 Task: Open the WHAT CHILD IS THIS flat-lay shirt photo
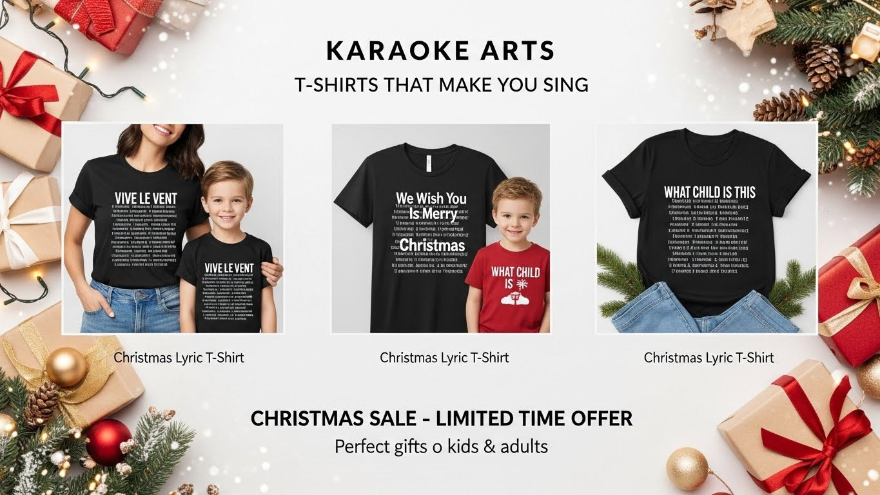click(x=707, y=228)
